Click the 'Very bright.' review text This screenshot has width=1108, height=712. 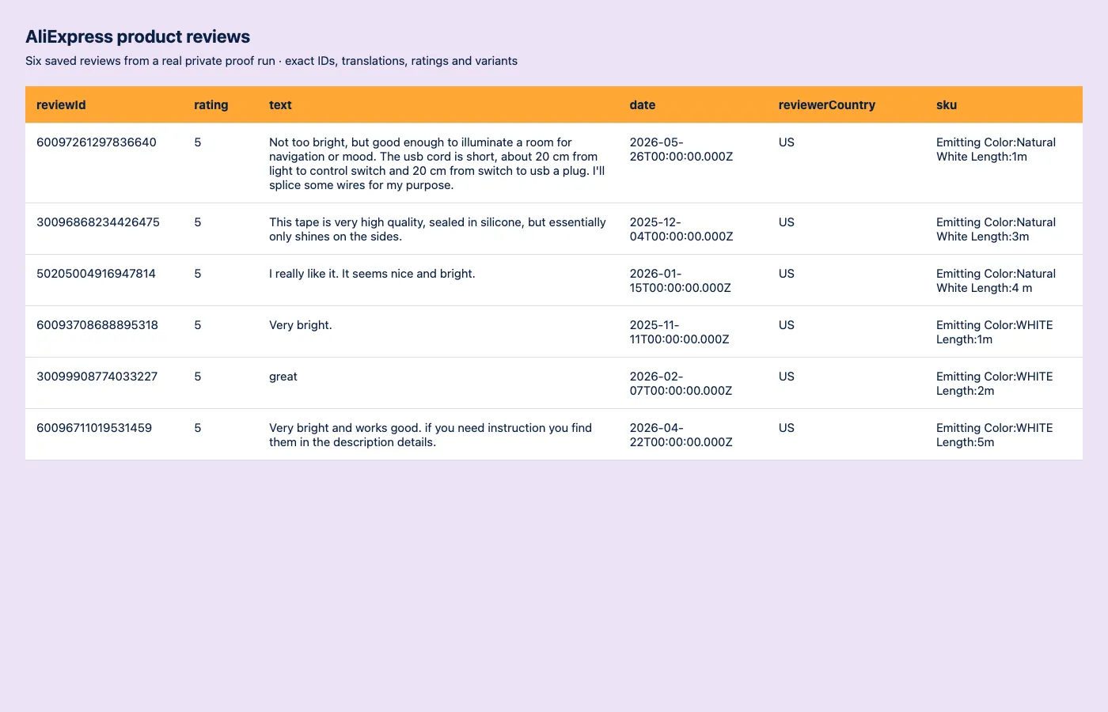[x=301, y=325]
